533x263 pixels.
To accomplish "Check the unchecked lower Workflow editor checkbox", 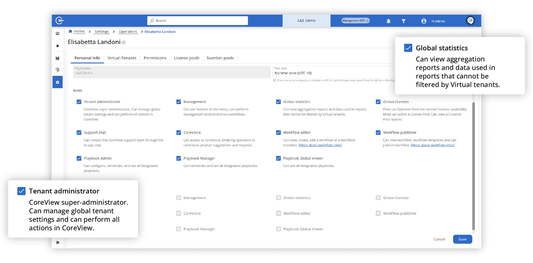I will (x=278, y=213).
